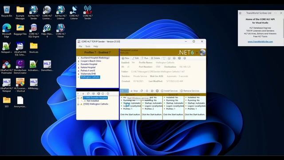Click the Stop services button

pyautogui.click(x=134, y=91)
